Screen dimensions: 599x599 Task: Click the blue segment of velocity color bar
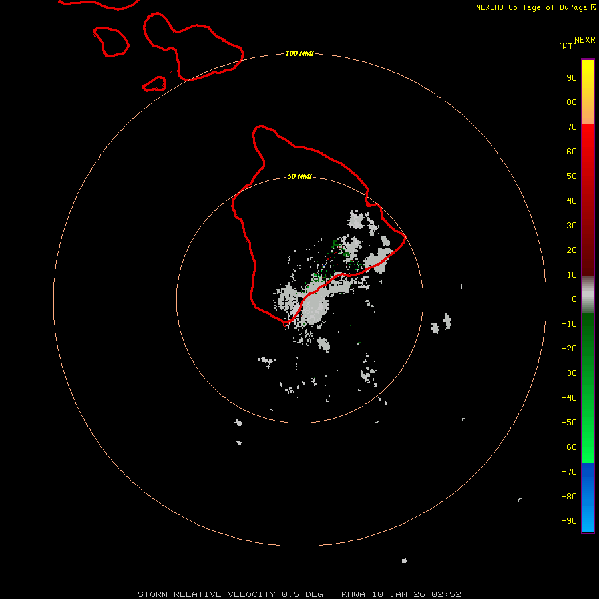(x=588, y=498)
